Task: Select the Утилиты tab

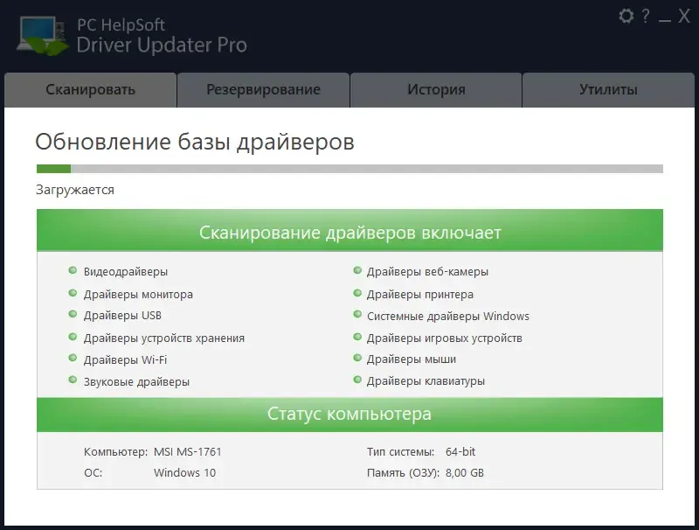Action: click(x=609, y=89)
